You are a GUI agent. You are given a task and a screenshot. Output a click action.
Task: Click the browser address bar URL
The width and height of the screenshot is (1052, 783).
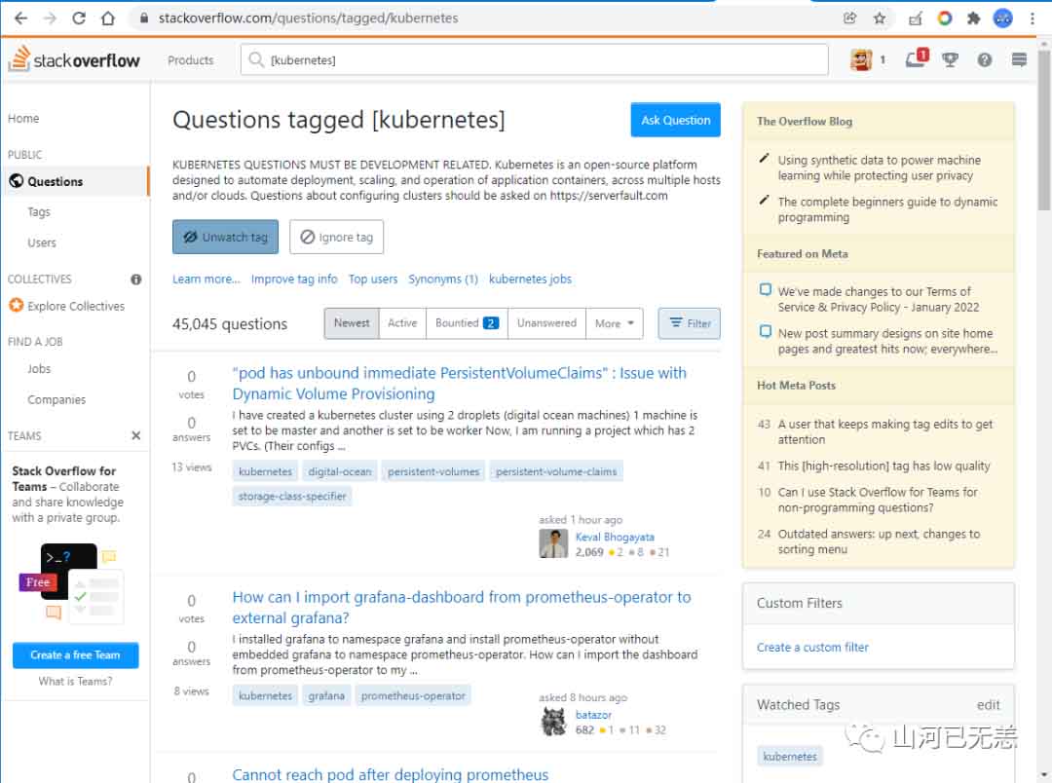[x=308, y=19]
